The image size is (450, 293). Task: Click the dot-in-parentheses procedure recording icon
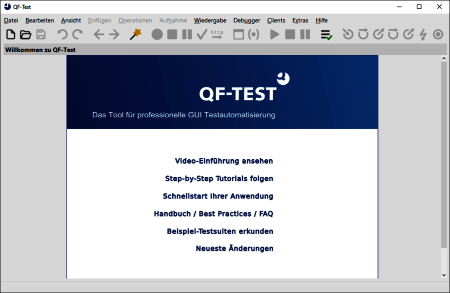pos(253,34)
